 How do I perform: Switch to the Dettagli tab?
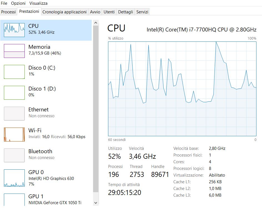[x=126, y=12]
